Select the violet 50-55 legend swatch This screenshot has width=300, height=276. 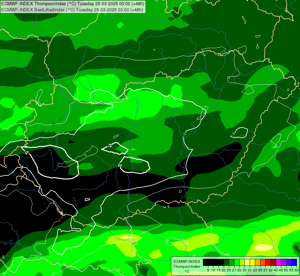289,262
